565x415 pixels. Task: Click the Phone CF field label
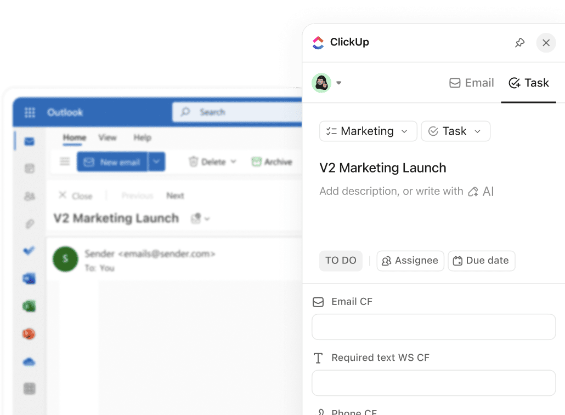click(x=354, y=412)
